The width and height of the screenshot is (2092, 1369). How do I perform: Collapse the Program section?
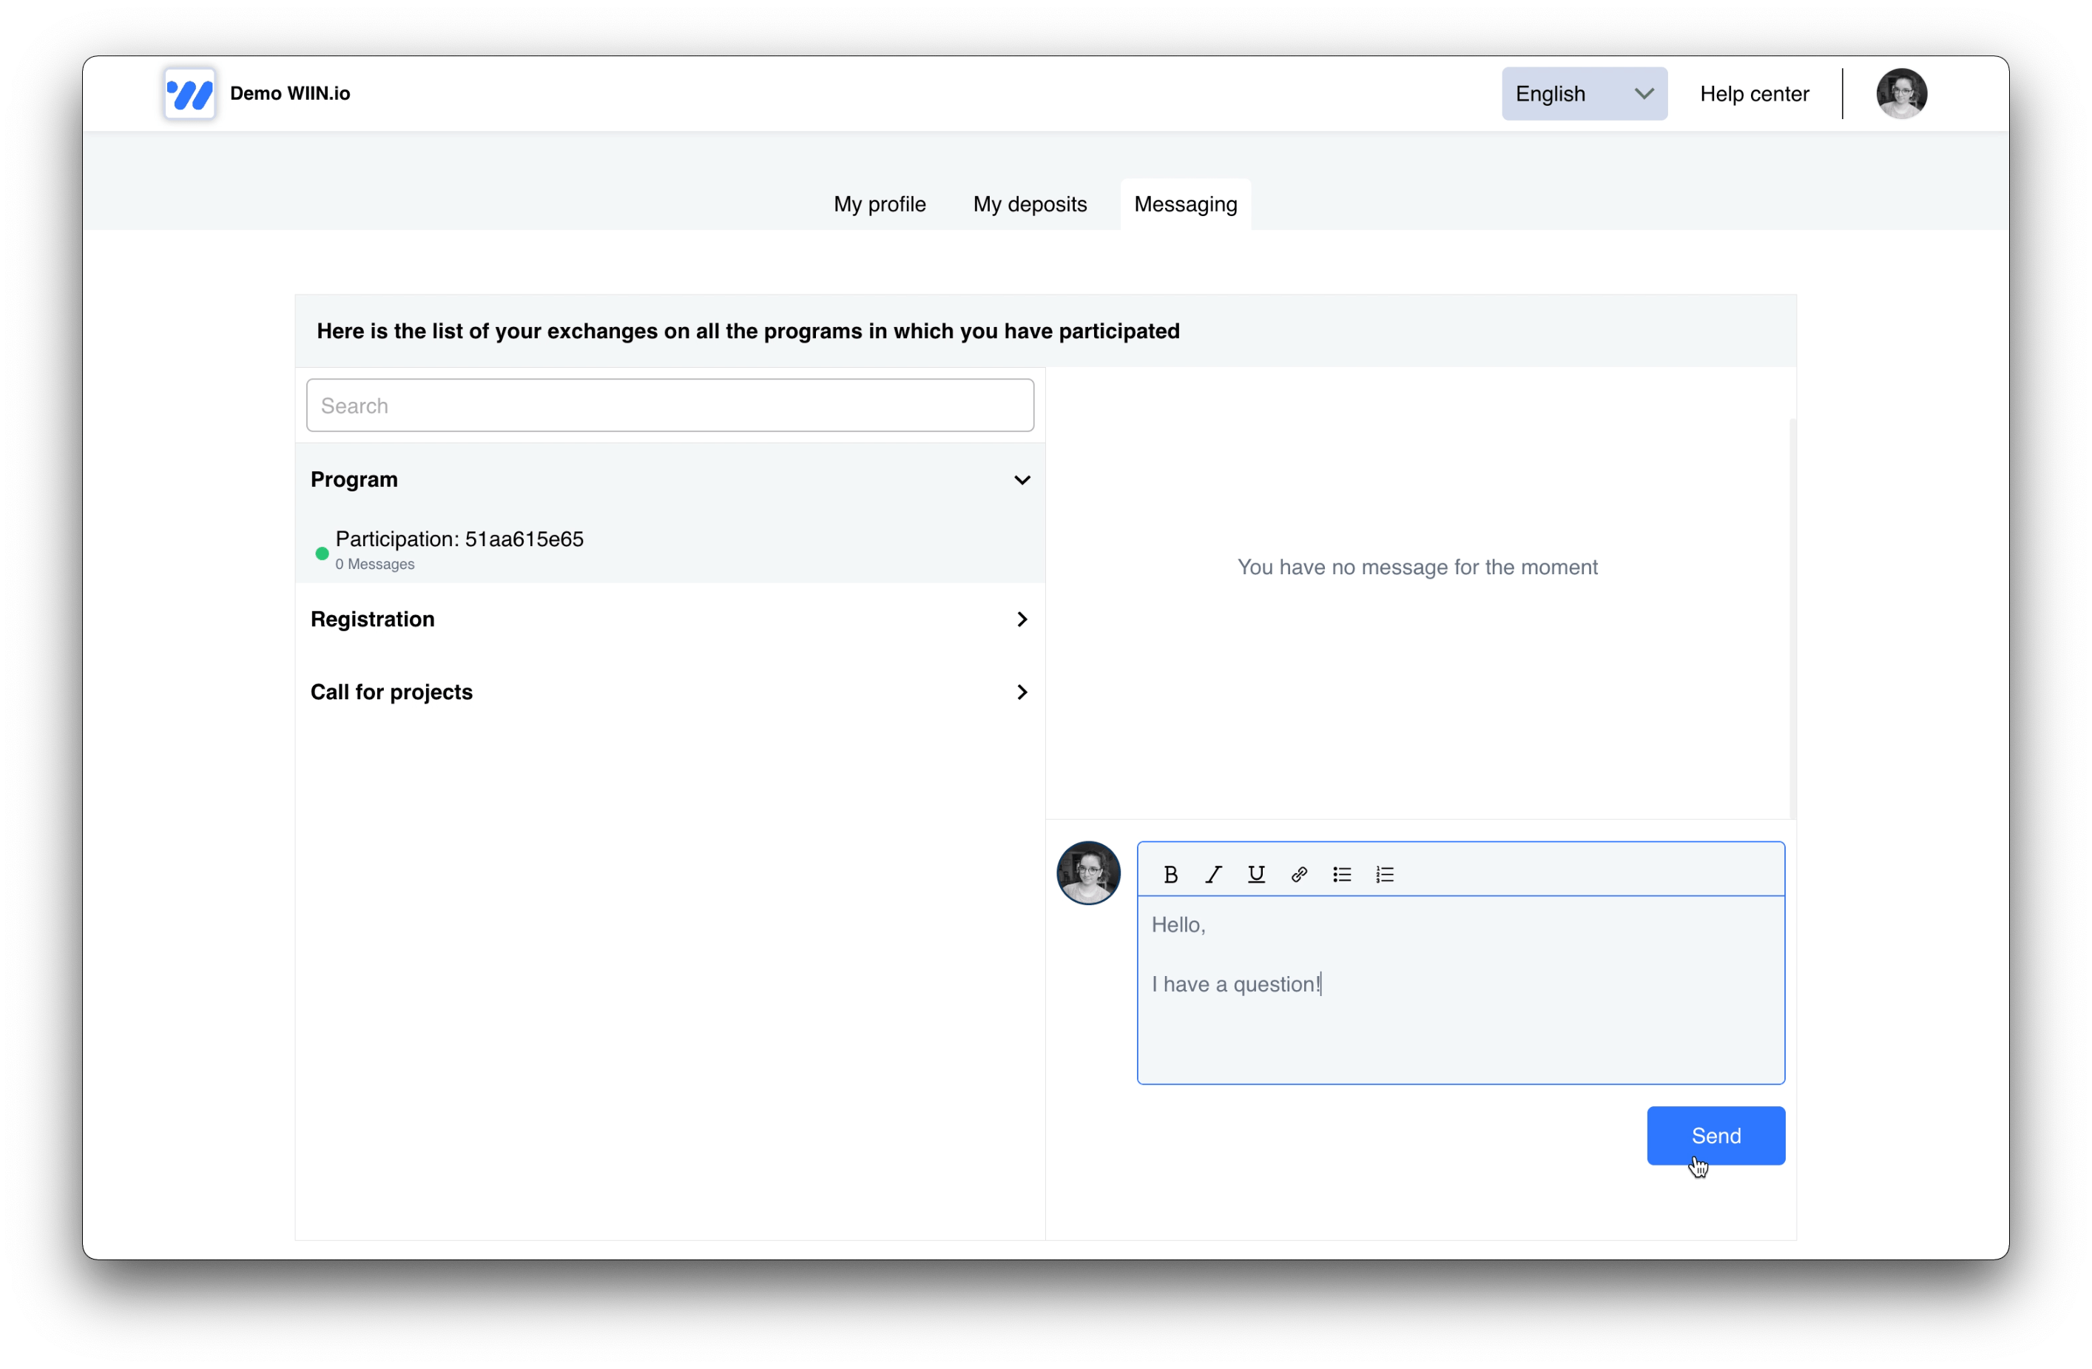click(x=1022, y=480)
